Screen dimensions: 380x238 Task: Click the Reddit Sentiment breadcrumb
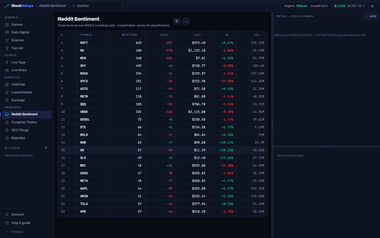(53, 6)
